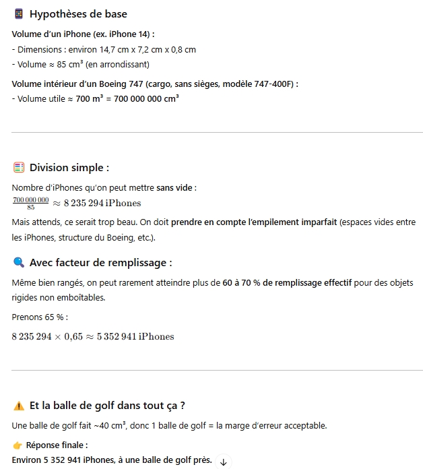Click the bold "Volume intérieur d'un Boeing 747" line

155,84
